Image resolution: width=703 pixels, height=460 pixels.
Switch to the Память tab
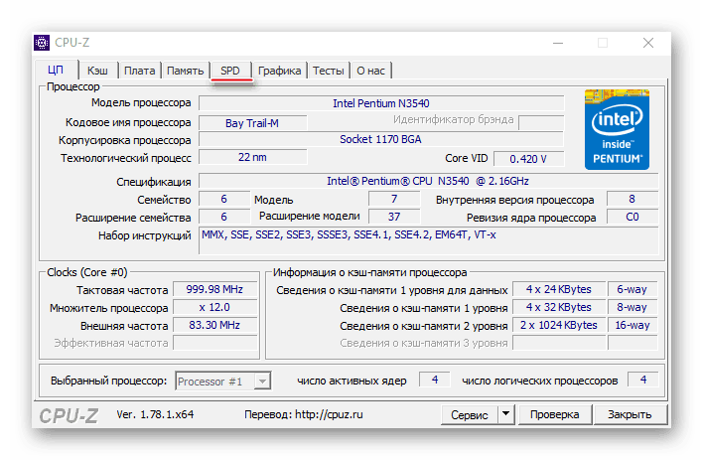(185, 71)
